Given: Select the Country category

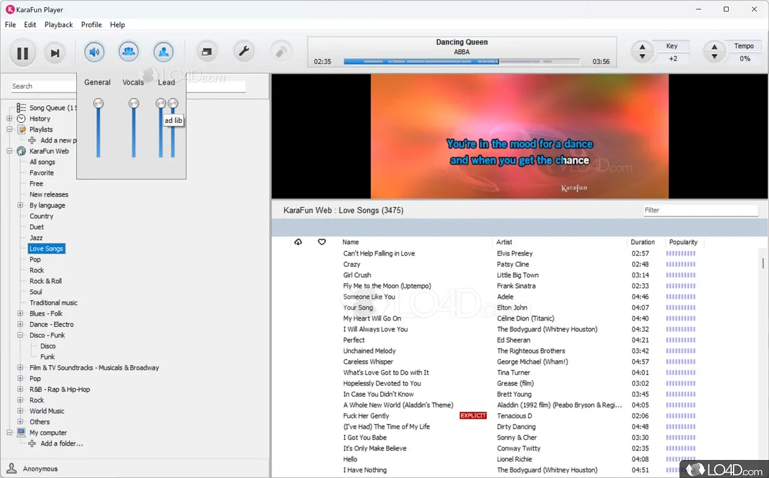Looking at the screenshot, I should pyautogui.click(x=41, y=216).
